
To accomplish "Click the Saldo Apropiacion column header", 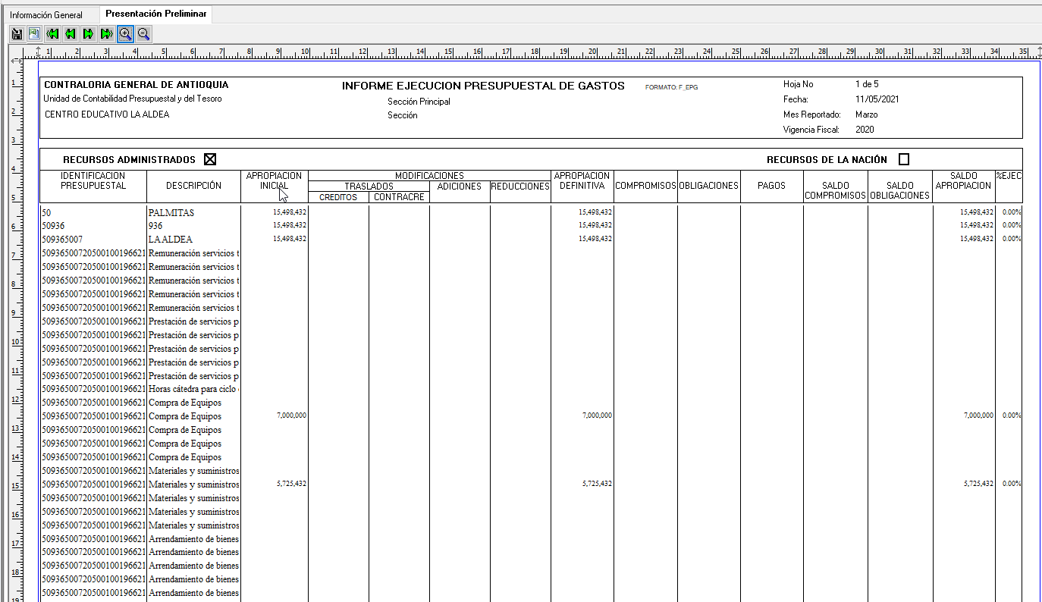I will point(963,180).
